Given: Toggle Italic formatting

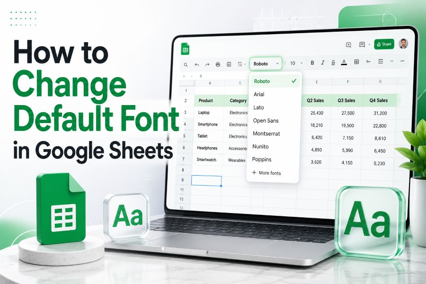Looking at the screenshot, I should (323, 63).
